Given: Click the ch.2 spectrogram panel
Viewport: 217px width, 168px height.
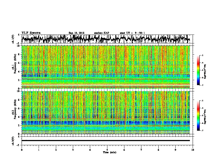Looking at the screenshot, I should pos(106,113).
